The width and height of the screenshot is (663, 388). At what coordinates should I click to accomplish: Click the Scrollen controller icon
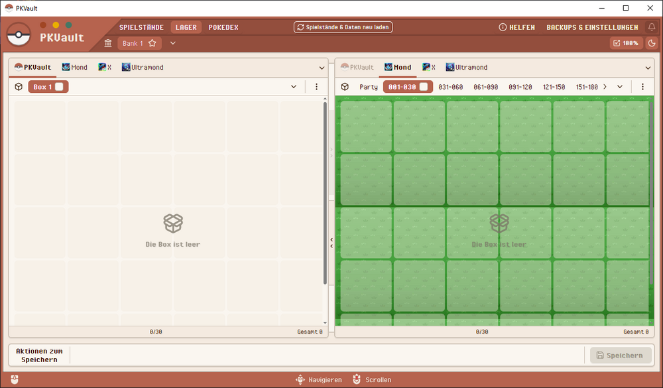(x=357, y=379)
